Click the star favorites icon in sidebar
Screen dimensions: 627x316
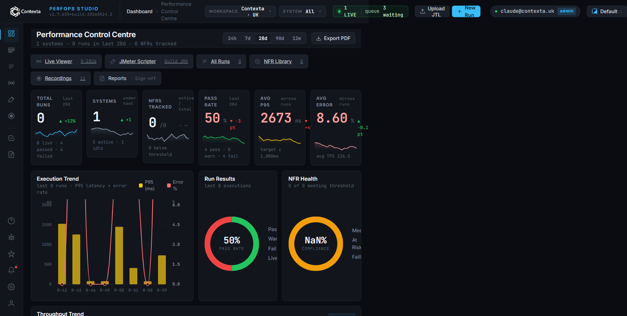click(x=11, y=254)
